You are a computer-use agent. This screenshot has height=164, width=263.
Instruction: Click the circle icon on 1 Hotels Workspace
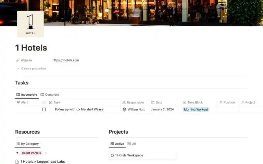point(112,155)
